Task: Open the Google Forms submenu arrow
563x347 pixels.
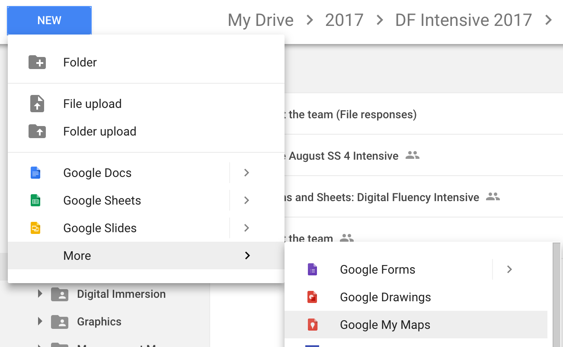Action: click(x=509, y=270)
